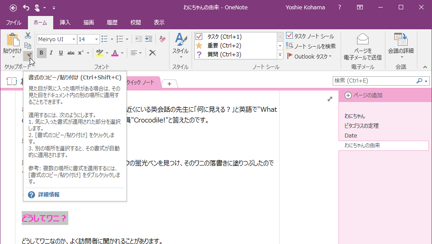This screenshot has height=244, width=432.
Task: Click the Copy icon
Action: 28,46
